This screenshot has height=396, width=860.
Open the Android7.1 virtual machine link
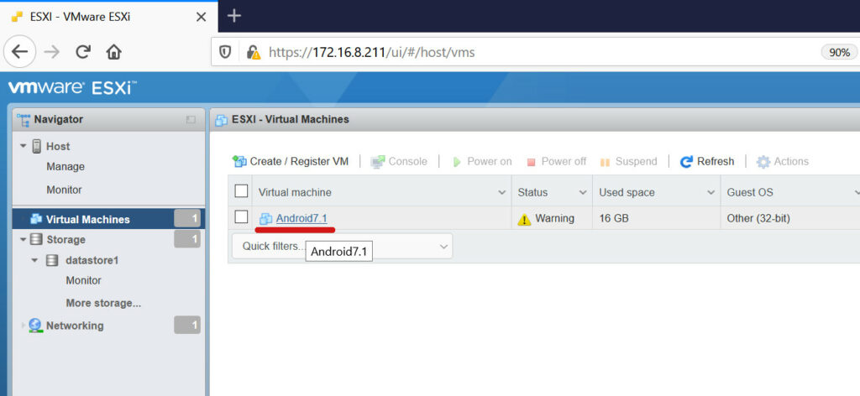[x=302, y=218]
